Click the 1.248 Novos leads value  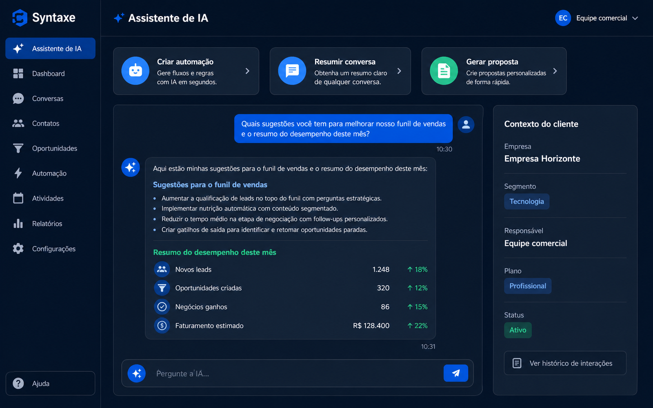click(x=381, y=269)
